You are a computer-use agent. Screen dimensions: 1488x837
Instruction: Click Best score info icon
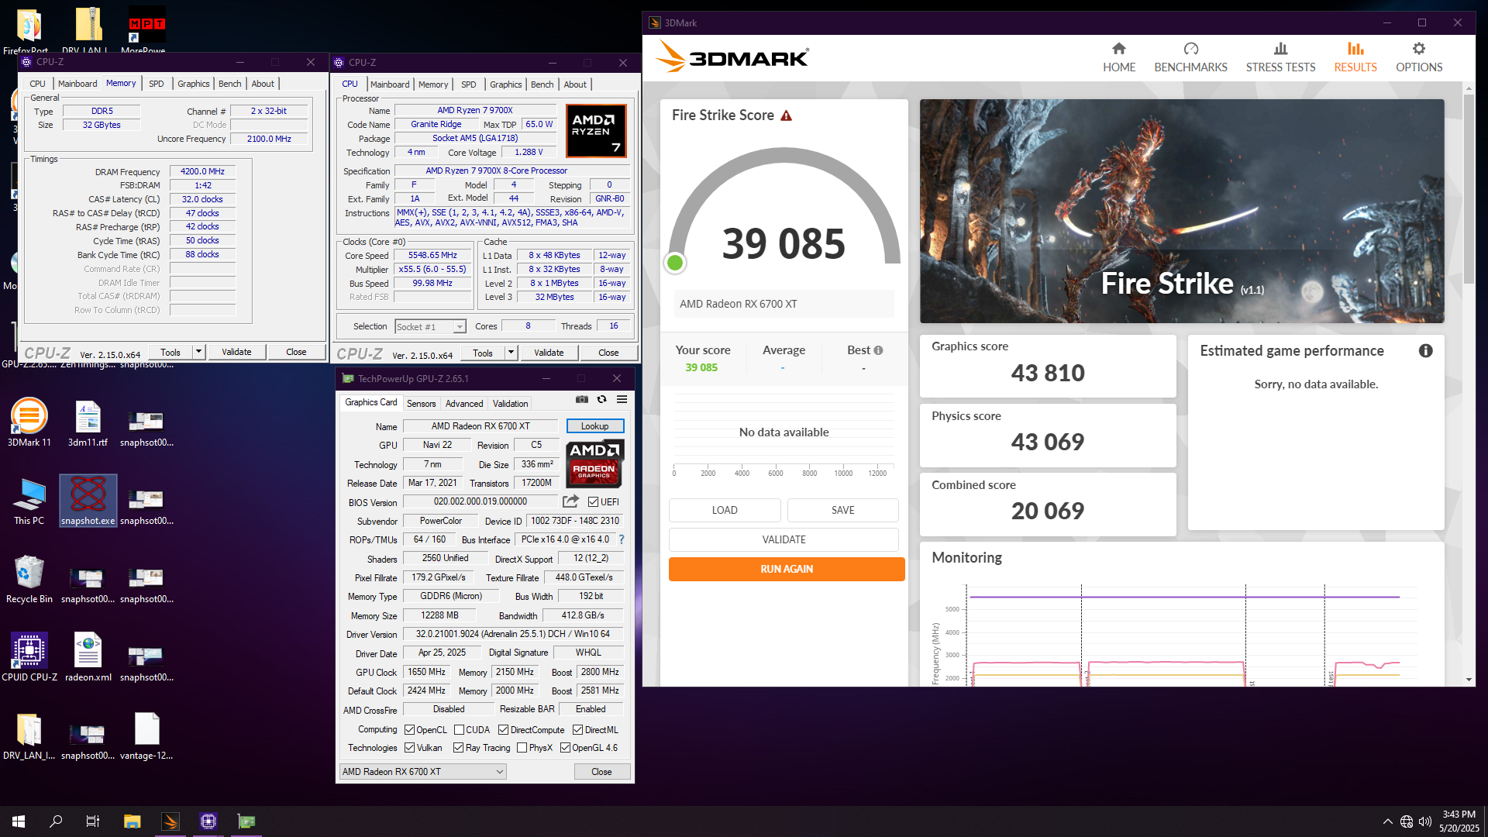tap(878, 350)
